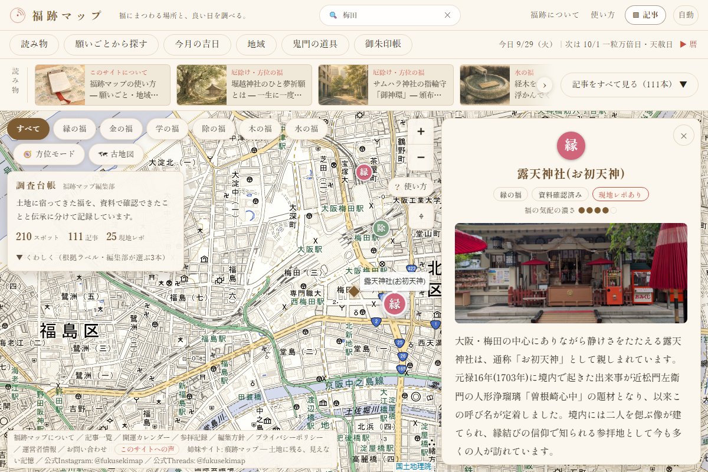The height and width of the screenshot is (472, 708).
Task: Open the 公式Threads @fukusekimap link
Action: tap(199, 460)
